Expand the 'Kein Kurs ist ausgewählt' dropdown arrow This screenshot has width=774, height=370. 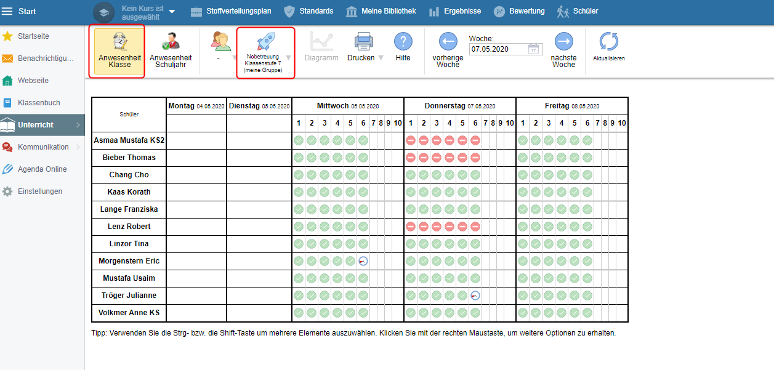pos(172,12)
